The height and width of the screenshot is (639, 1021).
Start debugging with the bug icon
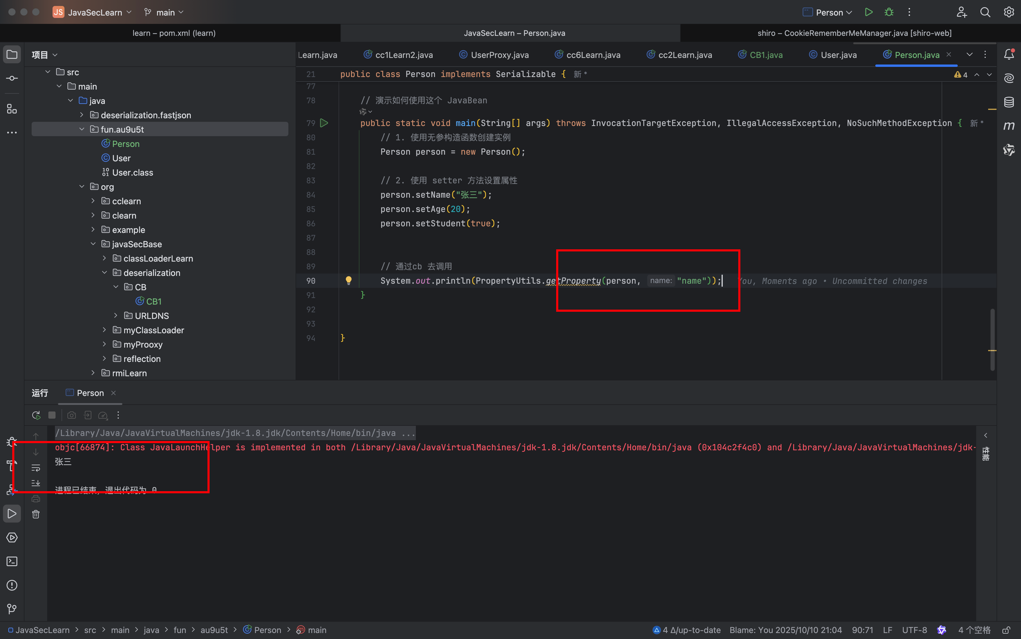point(889,12)
